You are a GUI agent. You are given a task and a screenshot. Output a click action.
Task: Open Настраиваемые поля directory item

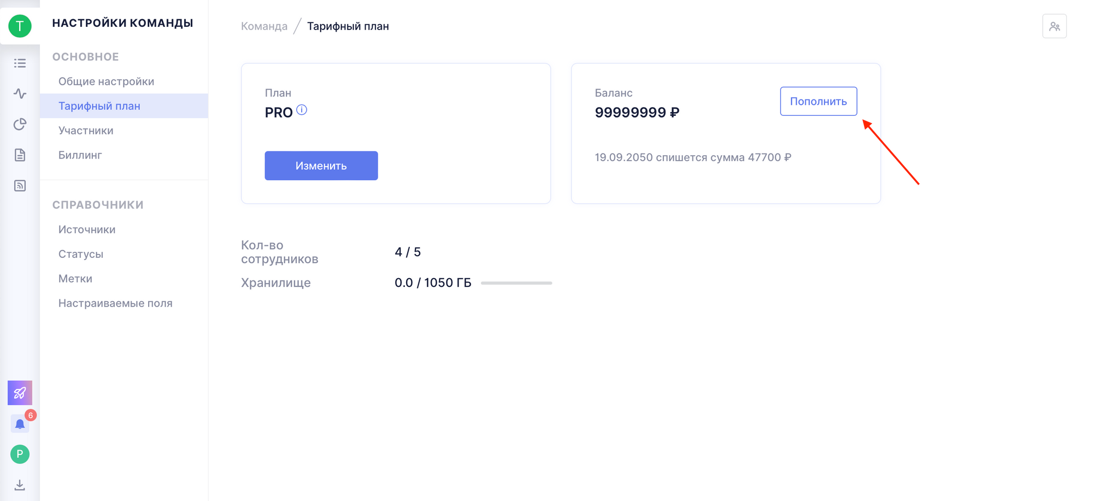pyautogui.click(x=115, y=303)
